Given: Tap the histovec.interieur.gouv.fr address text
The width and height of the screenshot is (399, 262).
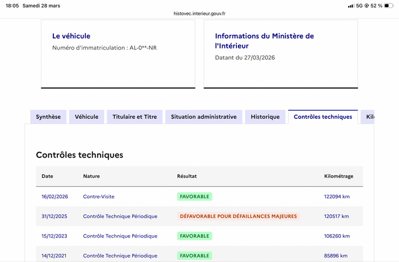Looking at the screenshot, I should (x=199, y=14).
